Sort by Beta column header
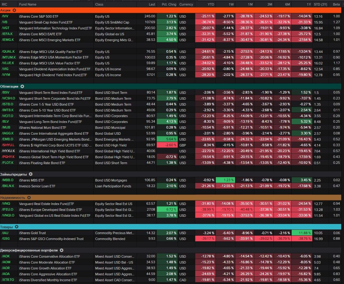The height and width of the screenshot is (284, 344). 336,4
